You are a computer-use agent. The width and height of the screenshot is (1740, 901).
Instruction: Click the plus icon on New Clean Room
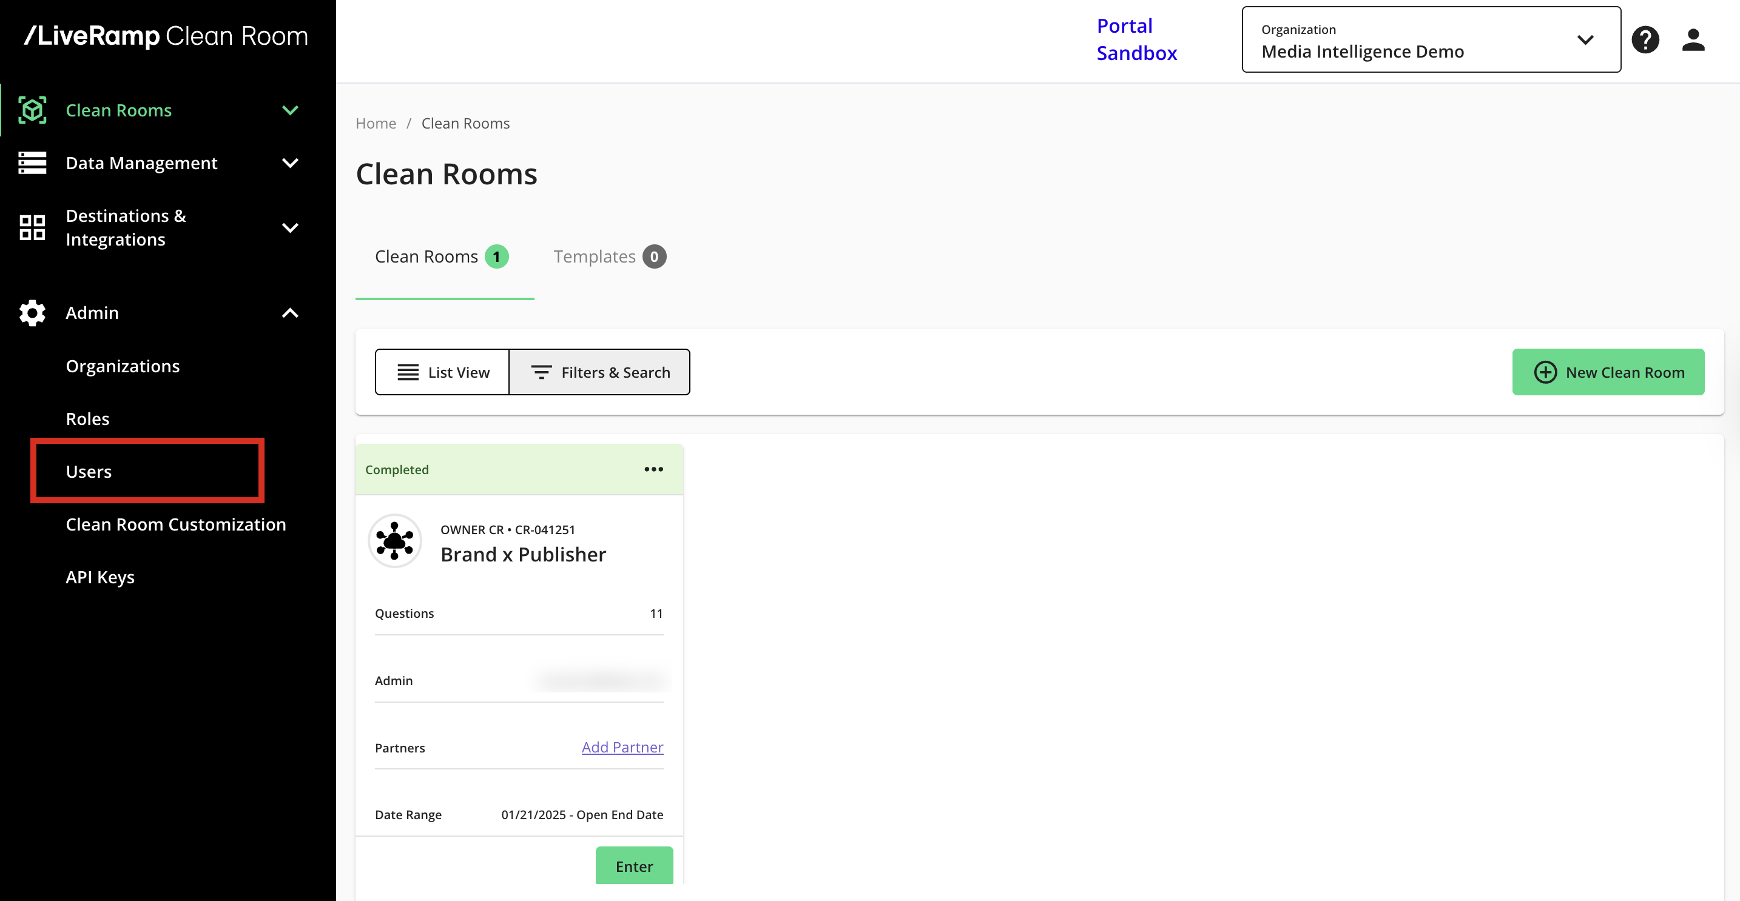coord(1545,372)
